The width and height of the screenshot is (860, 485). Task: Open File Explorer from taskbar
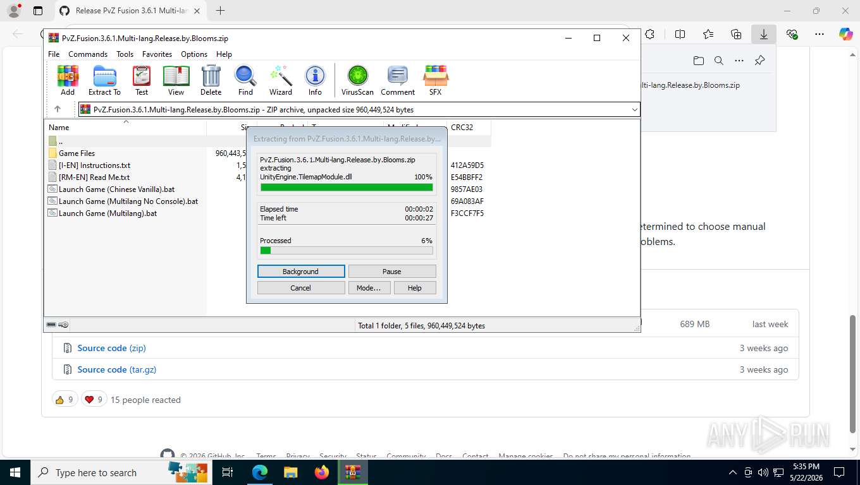click(x=290, y=472)
